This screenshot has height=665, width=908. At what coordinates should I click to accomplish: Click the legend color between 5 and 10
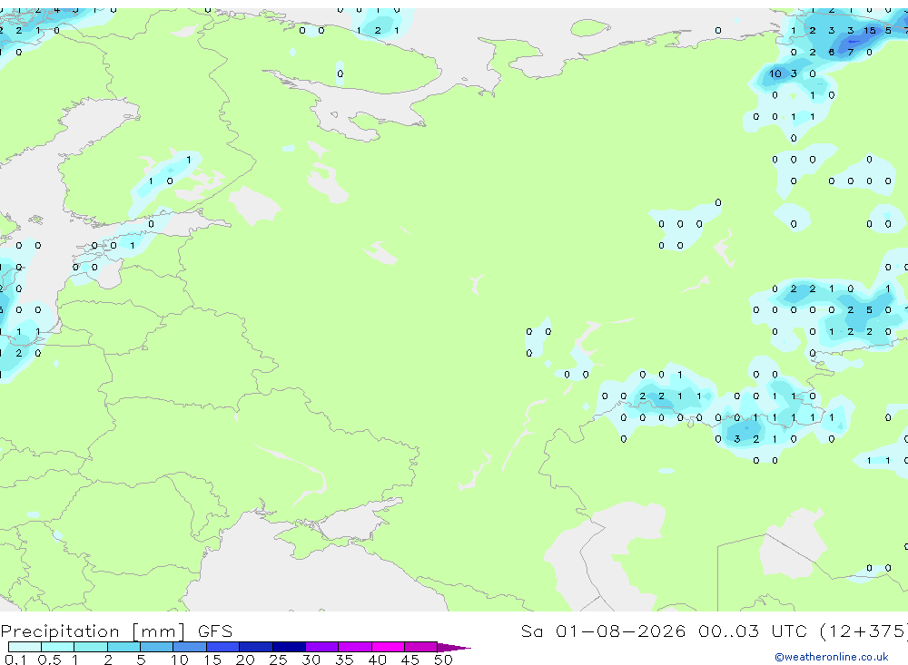(156, 647)
